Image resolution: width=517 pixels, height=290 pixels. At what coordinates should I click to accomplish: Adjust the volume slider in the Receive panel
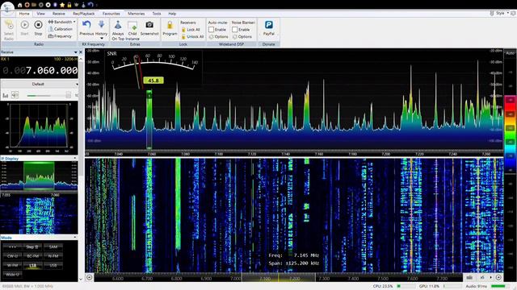coord(48,95)
